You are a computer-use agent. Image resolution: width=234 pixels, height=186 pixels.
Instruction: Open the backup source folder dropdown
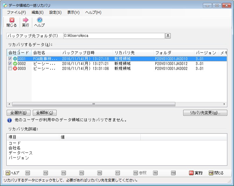click(168, 36)
